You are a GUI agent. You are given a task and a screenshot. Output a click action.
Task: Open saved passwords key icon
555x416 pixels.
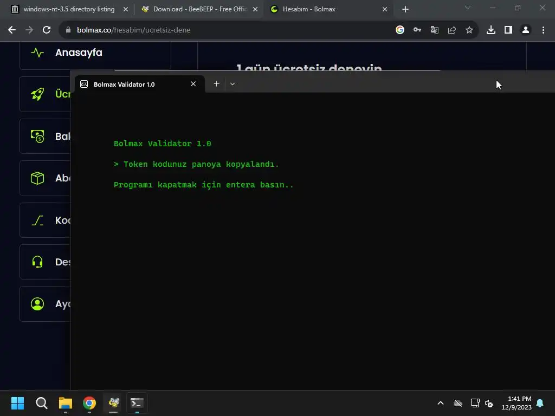pyautogui.click(x=417, y=30)
